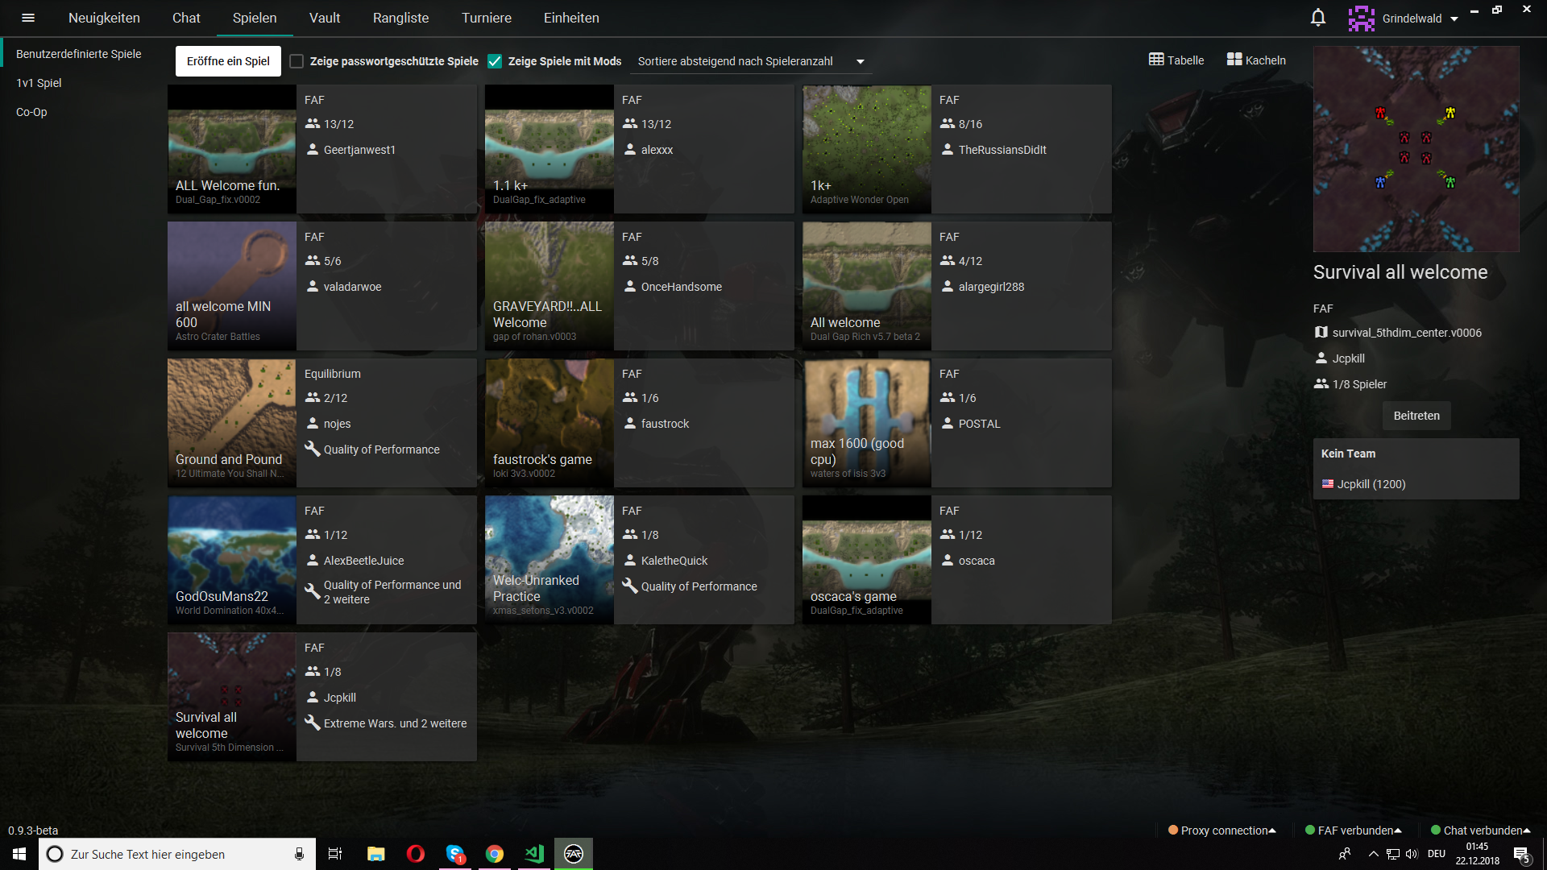Join the game via the Beitreten button
Screen dimensions: 1547x870
coord(1416,416)
